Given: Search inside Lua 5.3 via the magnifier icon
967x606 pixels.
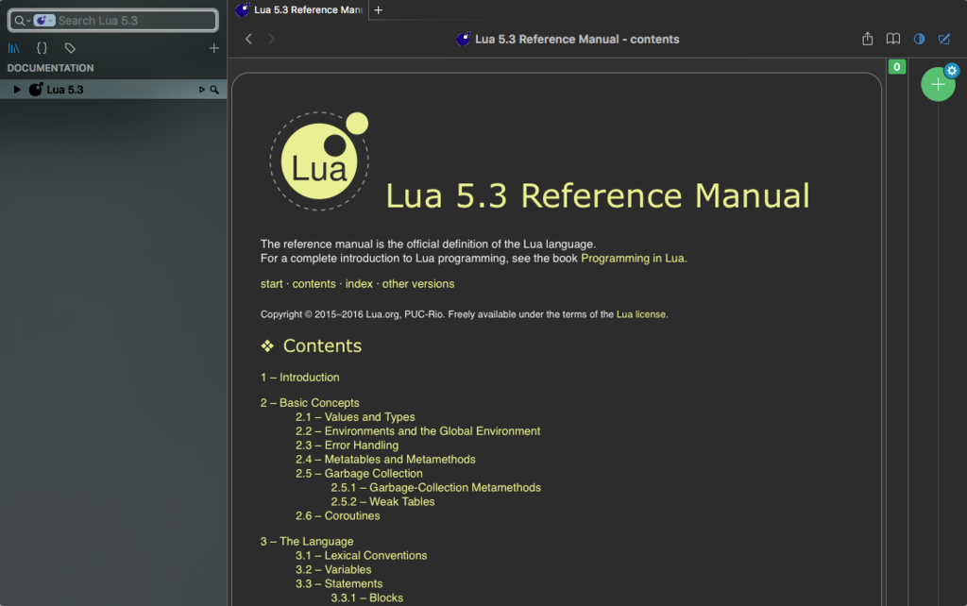Looking at the screenshot, I should pyautogui.click(x=214, y=90).
